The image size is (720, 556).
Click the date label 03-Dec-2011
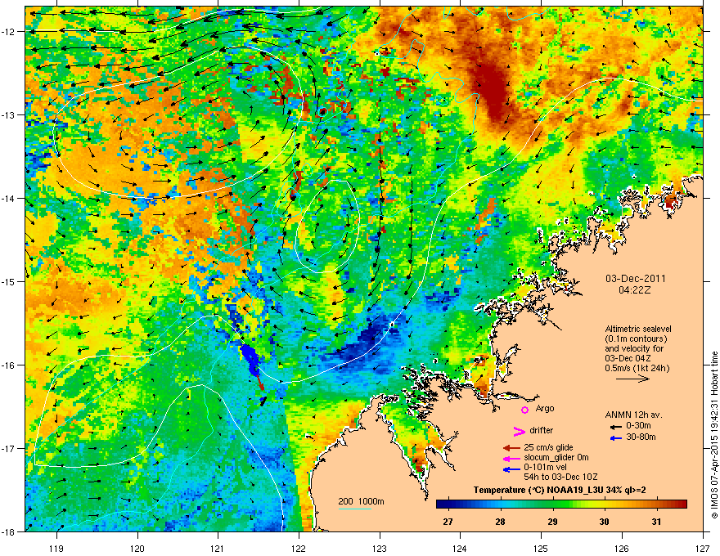[x=635, y=279]
